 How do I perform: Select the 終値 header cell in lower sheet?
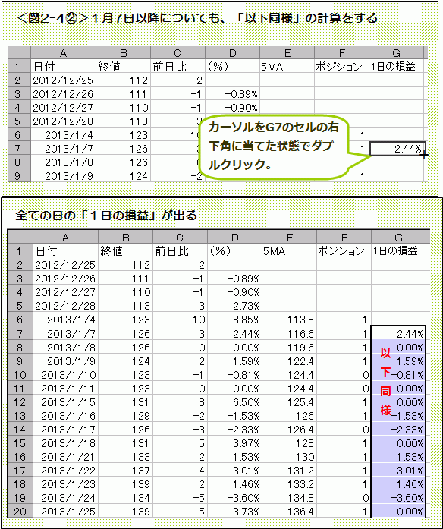[125, 251]
